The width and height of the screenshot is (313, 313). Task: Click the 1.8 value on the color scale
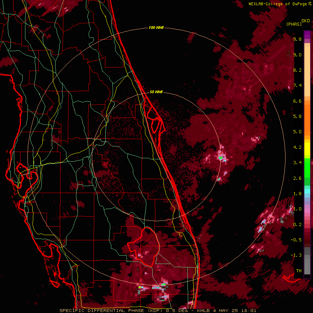pyautogui.click(x=297, y=194)
